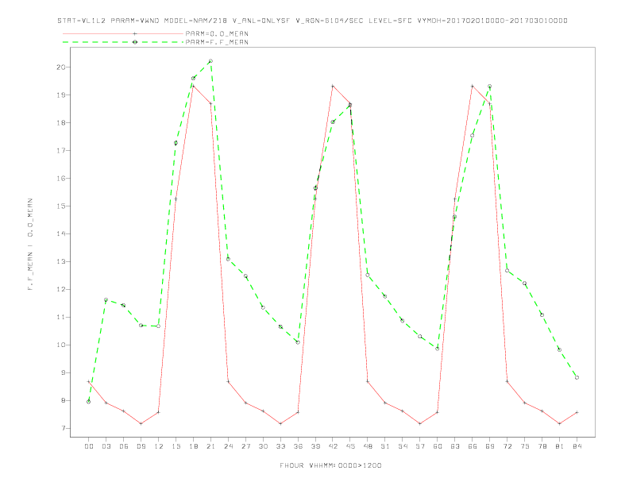629x486 pixels.
Task: Click the 60 forecast hour x-axis label
Action: pyautogui.click(x=438, y=446)
